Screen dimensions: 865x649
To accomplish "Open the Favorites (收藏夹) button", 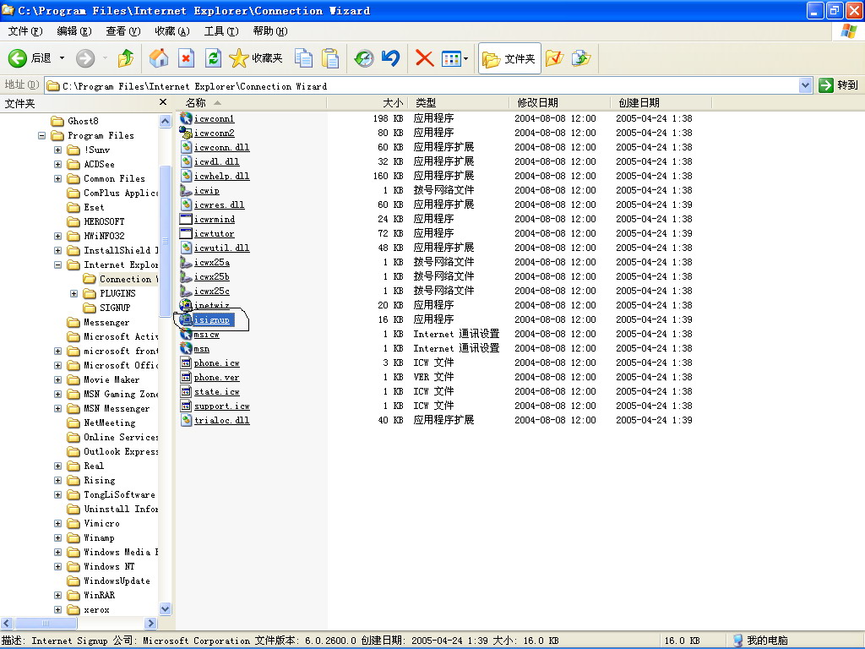I will (x=257, y=58).
